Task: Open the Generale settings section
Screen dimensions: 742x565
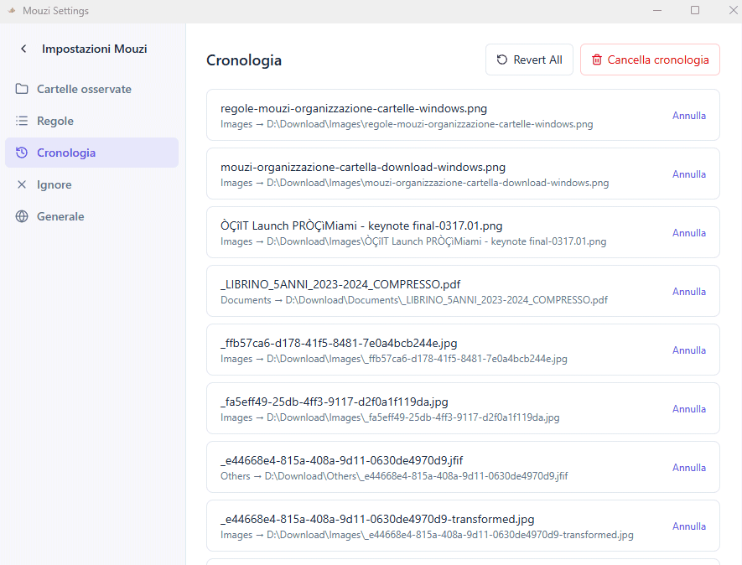Action: click(91, 216)
